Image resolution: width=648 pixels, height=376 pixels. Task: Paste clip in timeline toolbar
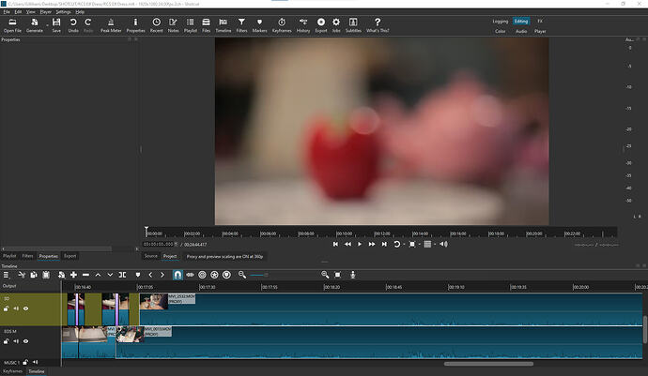(46, 275)
